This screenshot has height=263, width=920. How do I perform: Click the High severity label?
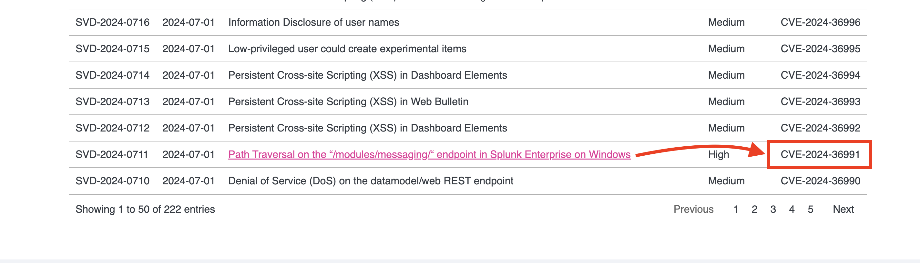(x=718, y=154)
